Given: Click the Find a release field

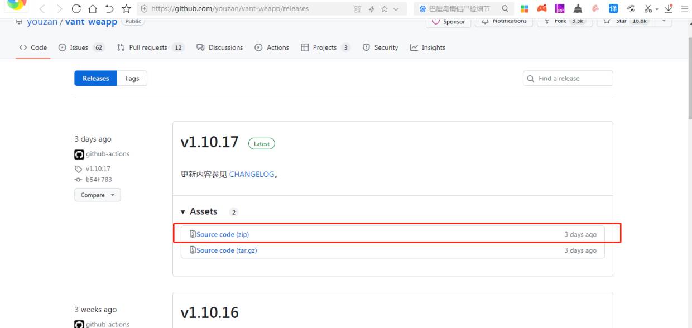Looking at the screenshot, I should (x=568, y=79).
